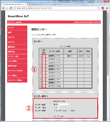Select radio button for sensor row 5

pos(44,69)
